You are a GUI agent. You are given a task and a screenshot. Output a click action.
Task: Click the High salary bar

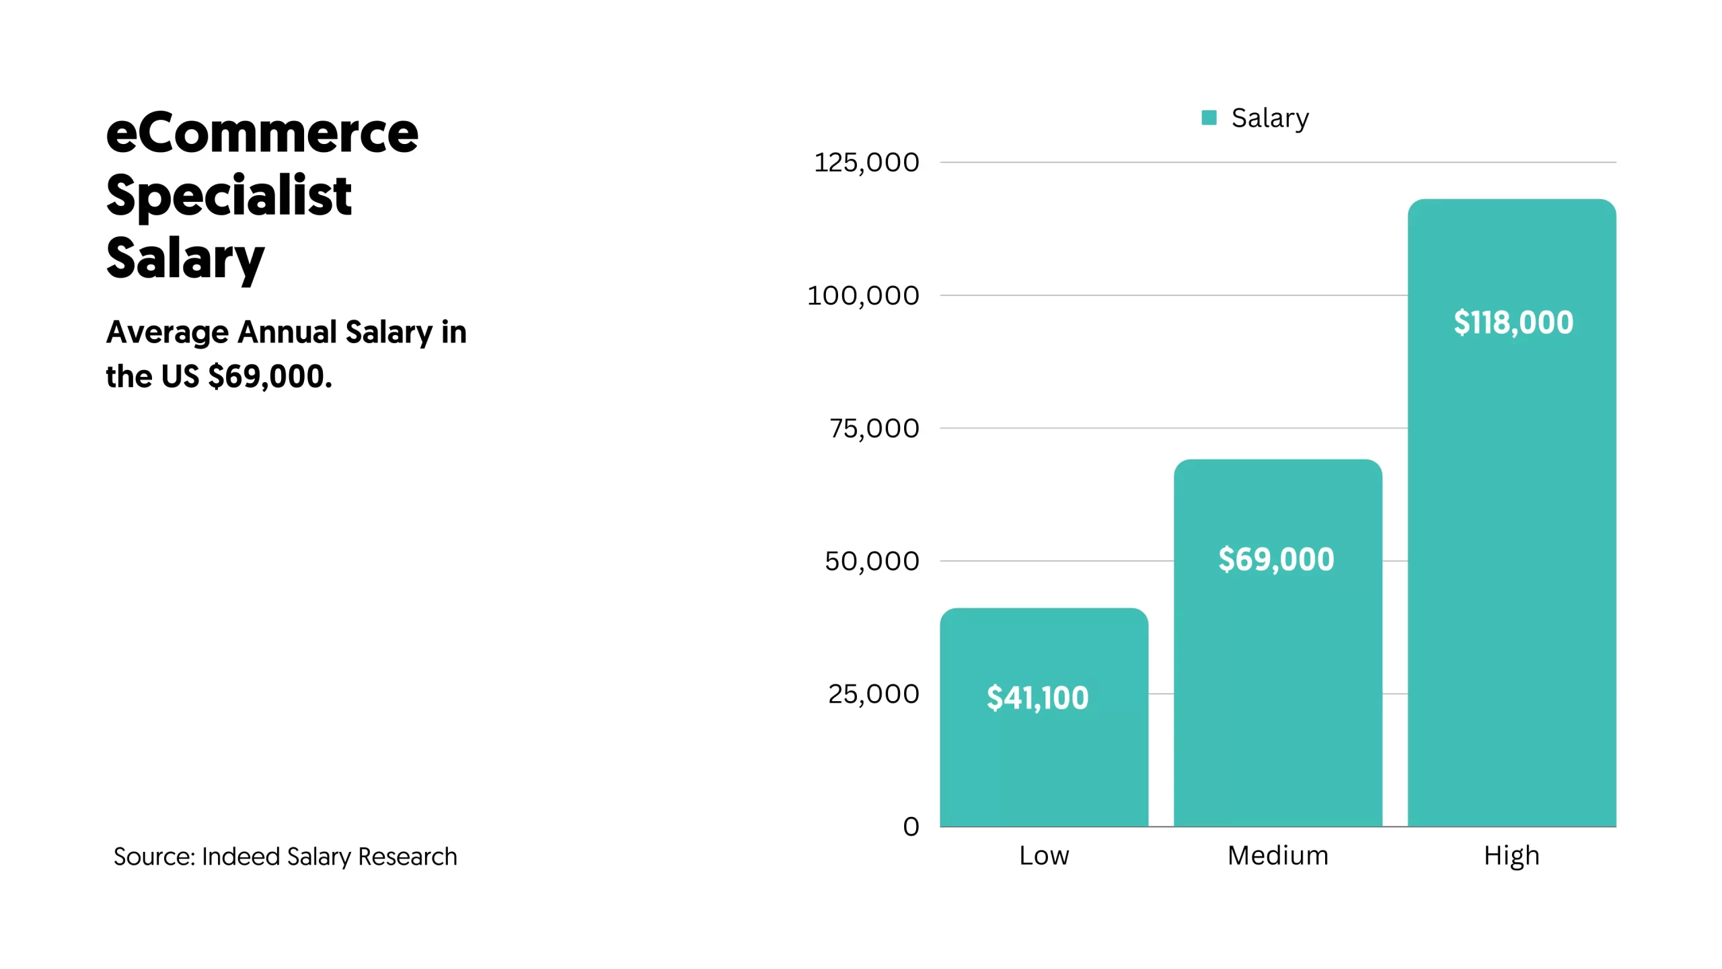[x=1511, y=538]
